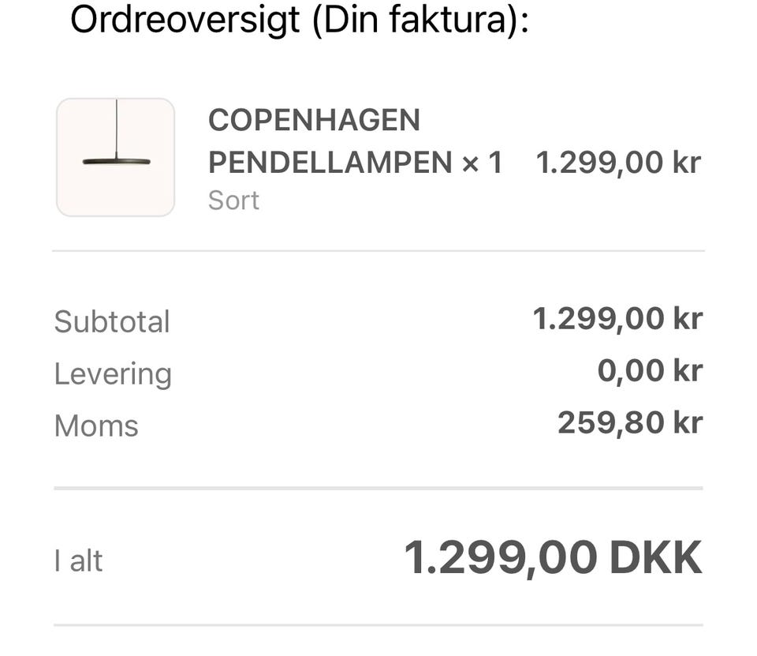The height and width of the screenshot is (656, 757).
Task: Click the divider line above I alt
Action: 378,489
